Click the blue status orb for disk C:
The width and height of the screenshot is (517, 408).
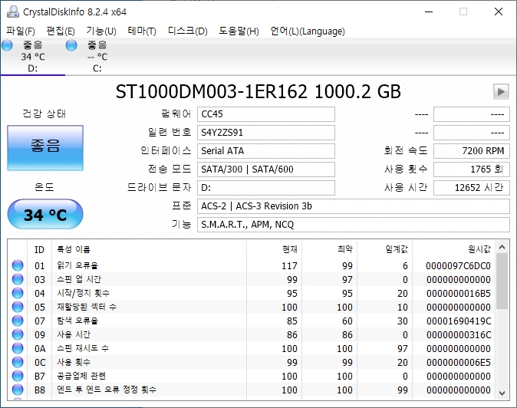[x=71, y=45]
